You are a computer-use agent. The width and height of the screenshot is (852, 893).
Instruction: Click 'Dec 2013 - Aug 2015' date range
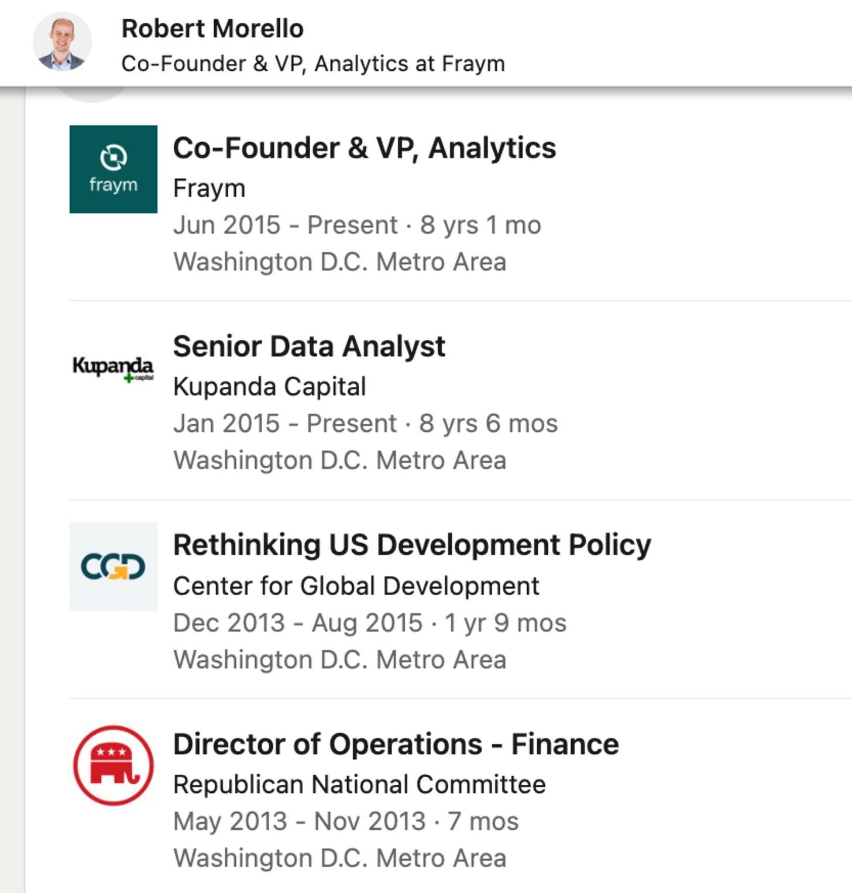coord(298,623)
